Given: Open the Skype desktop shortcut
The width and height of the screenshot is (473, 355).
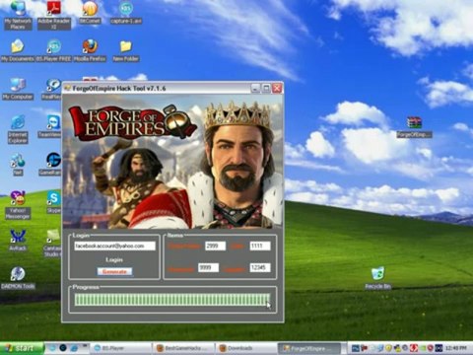Looking at the screenshot, I should point(53,202).
